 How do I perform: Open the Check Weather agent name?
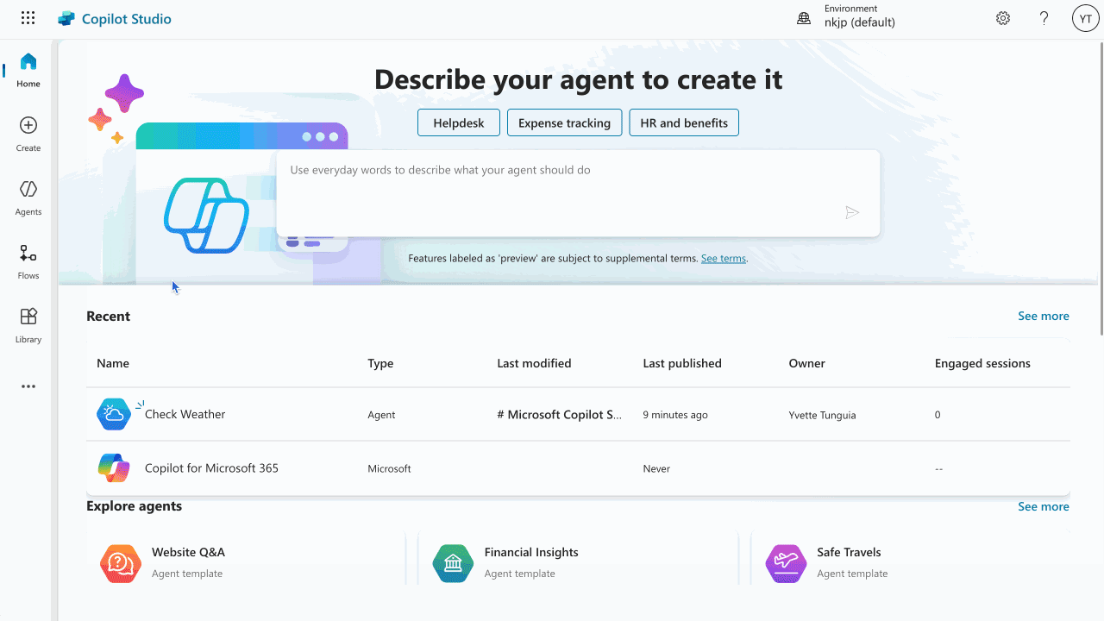pos(185,414)
